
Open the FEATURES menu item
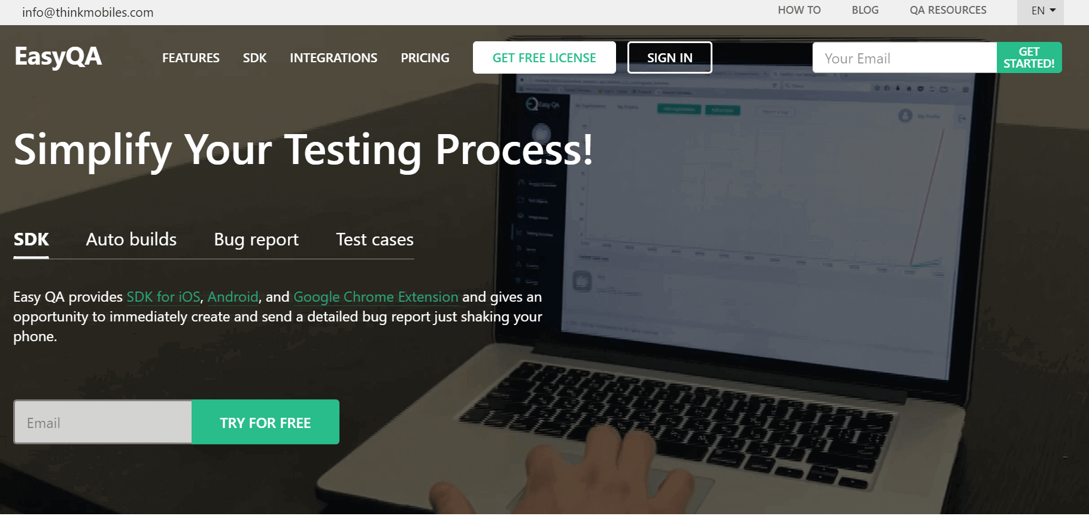tap(191, 58)
